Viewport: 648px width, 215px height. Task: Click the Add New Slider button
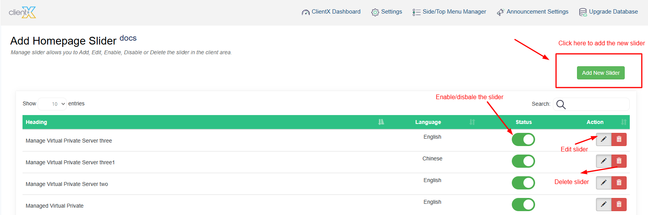click(x=600, y=73)
